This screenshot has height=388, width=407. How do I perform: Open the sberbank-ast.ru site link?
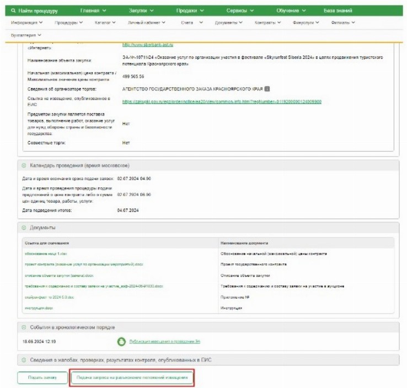[148, 45]
